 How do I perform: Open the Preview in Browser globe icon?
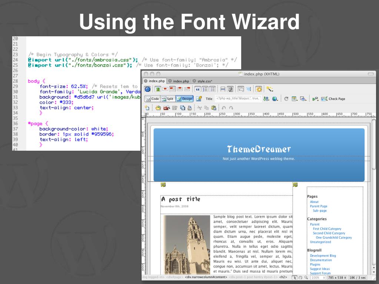click(x=275, y=99)
